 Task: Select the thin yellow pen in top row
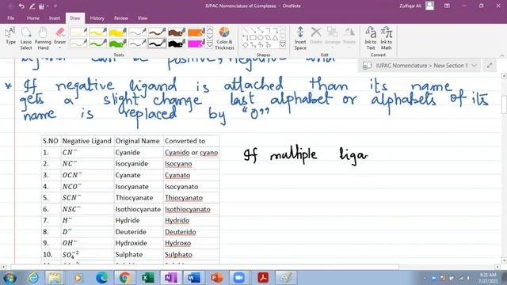pos(78,32)
